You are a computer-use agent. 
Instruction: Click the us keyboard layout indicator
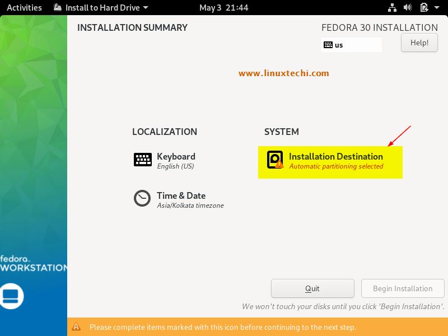352,45
